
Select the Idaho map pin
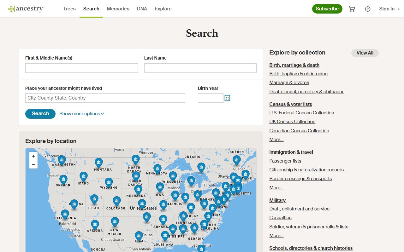(x=83, y=177)
